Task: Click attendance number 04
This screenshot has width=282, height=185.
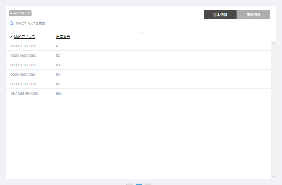Action: pyautogui.click(x=58, y=75)
